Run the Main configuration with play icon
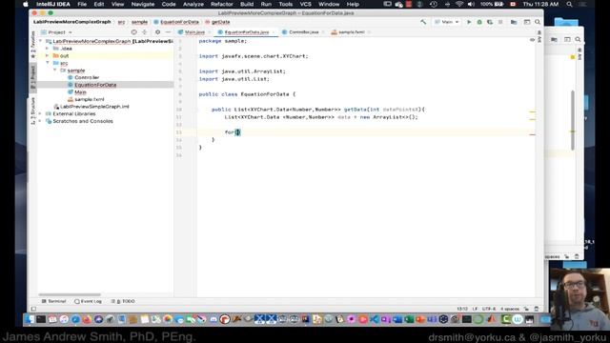 469,22
